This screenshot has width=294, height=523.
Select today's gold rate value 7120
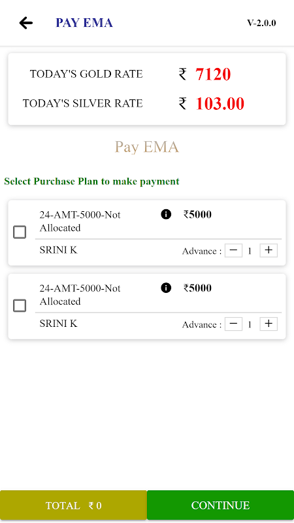pyautogui.click(x=213, y=74)
